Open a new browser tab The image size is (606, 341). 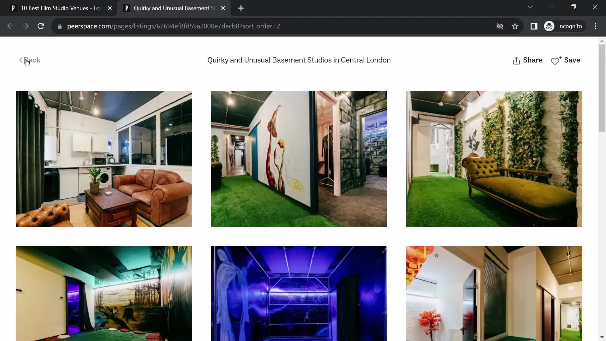[x=241, y=8]
